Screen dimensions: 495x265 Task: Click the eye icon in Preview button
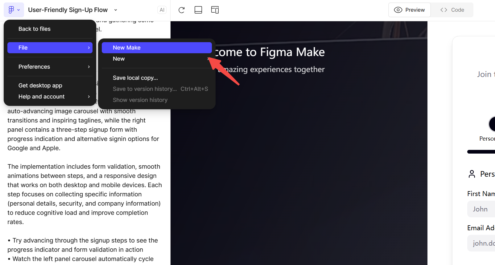[398, 10]
